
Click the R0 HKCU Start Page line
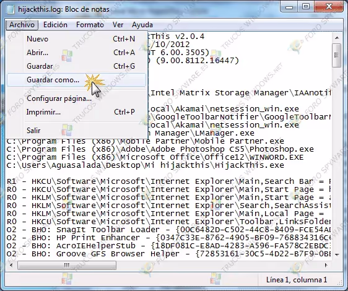168,189
